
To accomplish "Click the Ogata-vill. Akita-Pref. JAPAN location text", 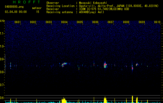I will [x=102, y=6].
